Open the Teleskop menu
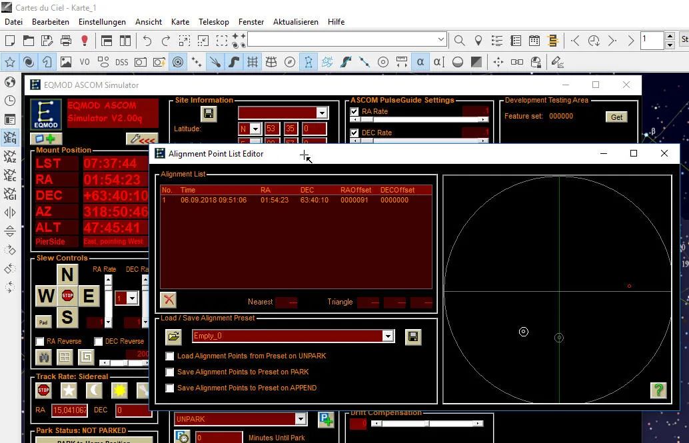 214,22
